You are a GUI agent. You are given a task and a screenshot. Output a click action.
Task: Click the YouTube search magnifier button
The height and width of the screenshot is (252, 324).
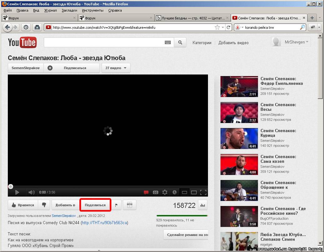[x=180, y=42]
